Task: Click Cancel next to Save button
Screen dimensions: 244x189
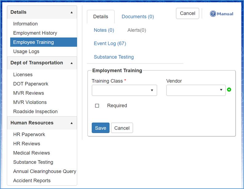Action: click(122, 128)
